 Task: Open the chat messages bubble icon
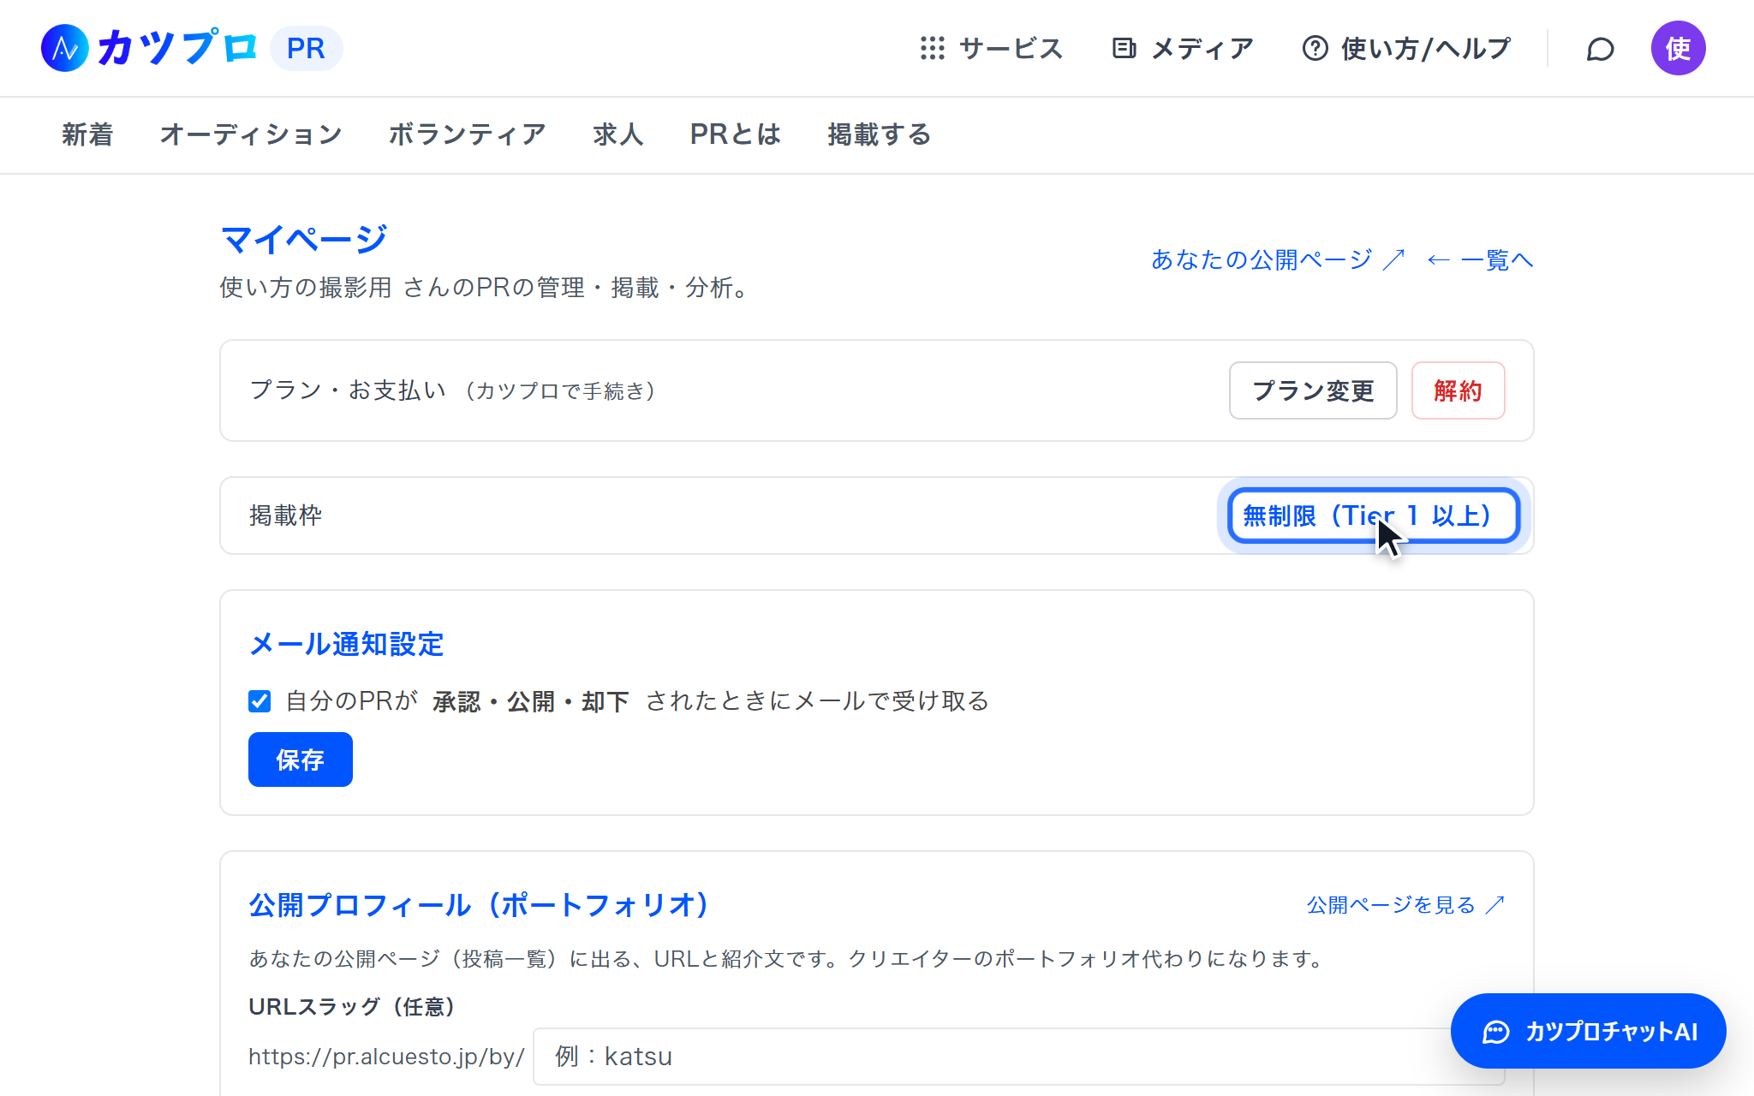[1600, 49]
